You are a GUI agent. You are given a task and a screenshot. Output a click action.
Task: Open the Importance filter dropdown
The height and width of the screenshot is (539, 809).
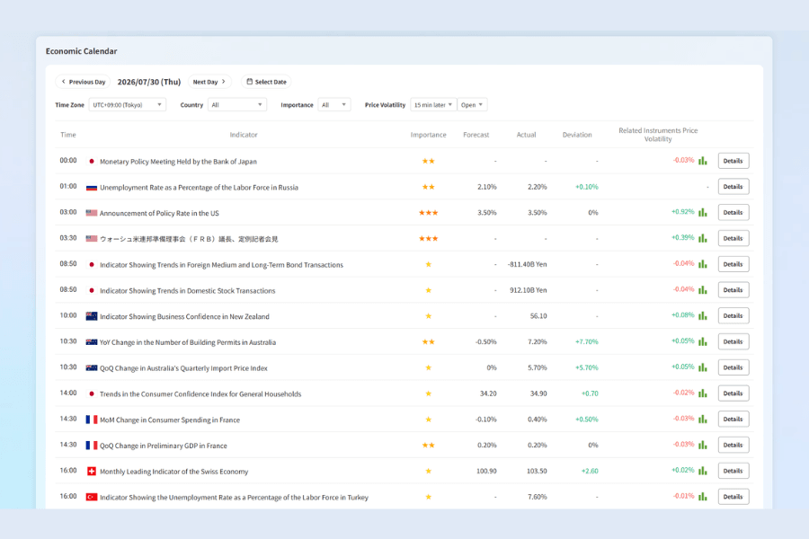click(333, 105)
